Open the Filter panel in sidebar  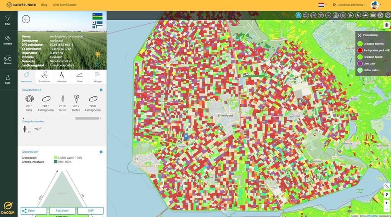click(8, 20)
